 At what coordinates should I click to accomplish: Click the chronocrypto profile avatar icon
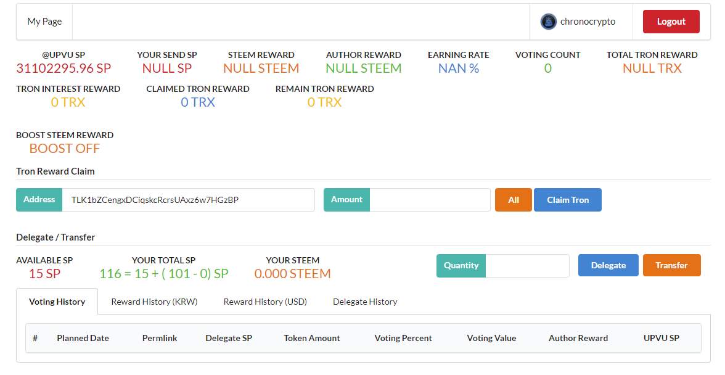point(548,22)
